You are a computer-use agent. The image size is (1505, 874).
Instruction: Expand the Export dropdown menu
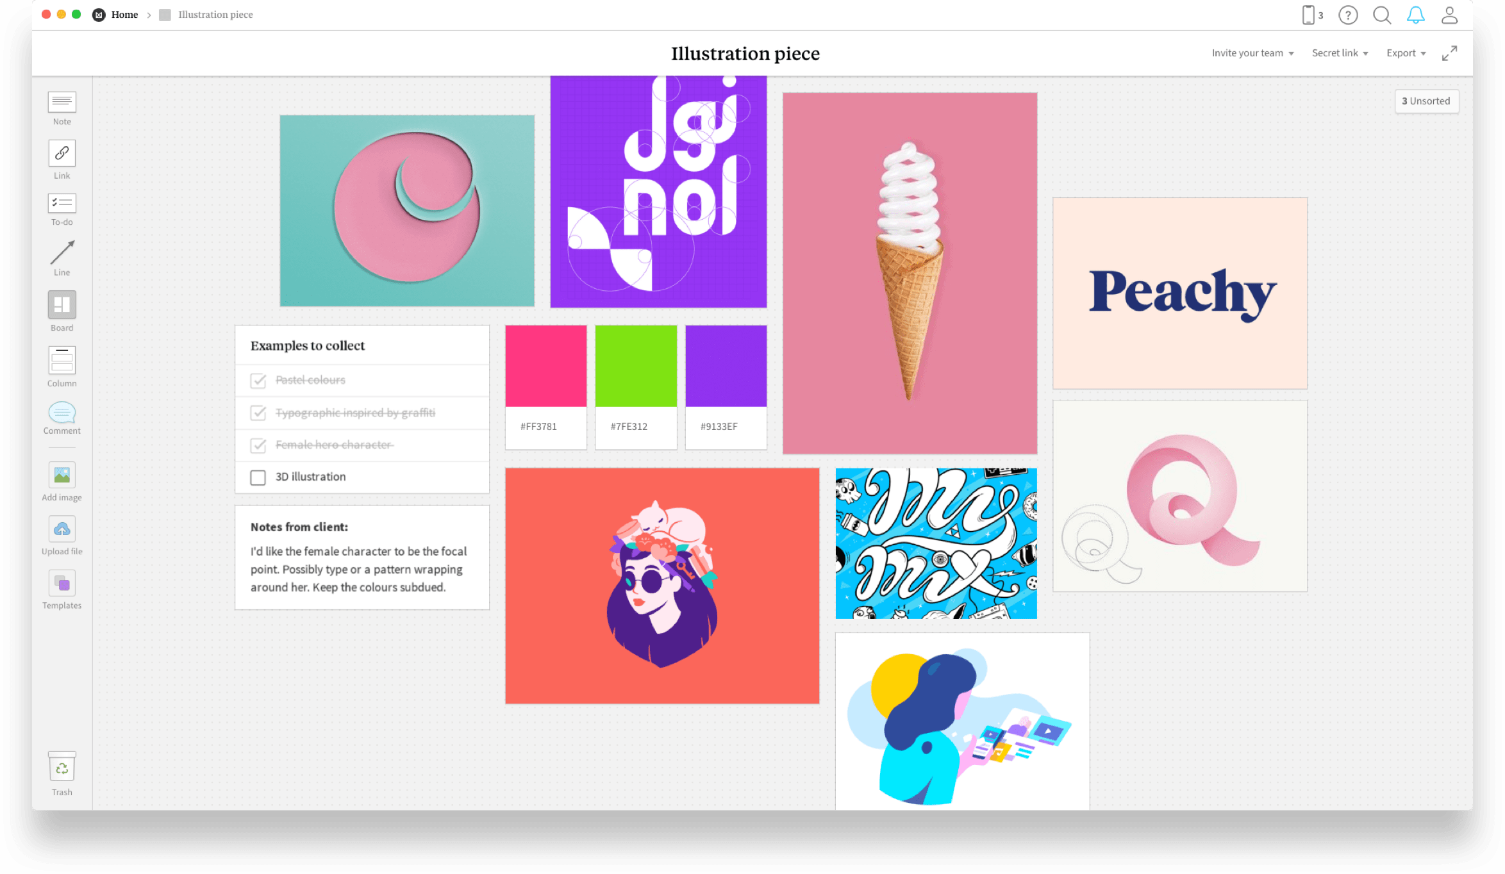coord(1405,52)
